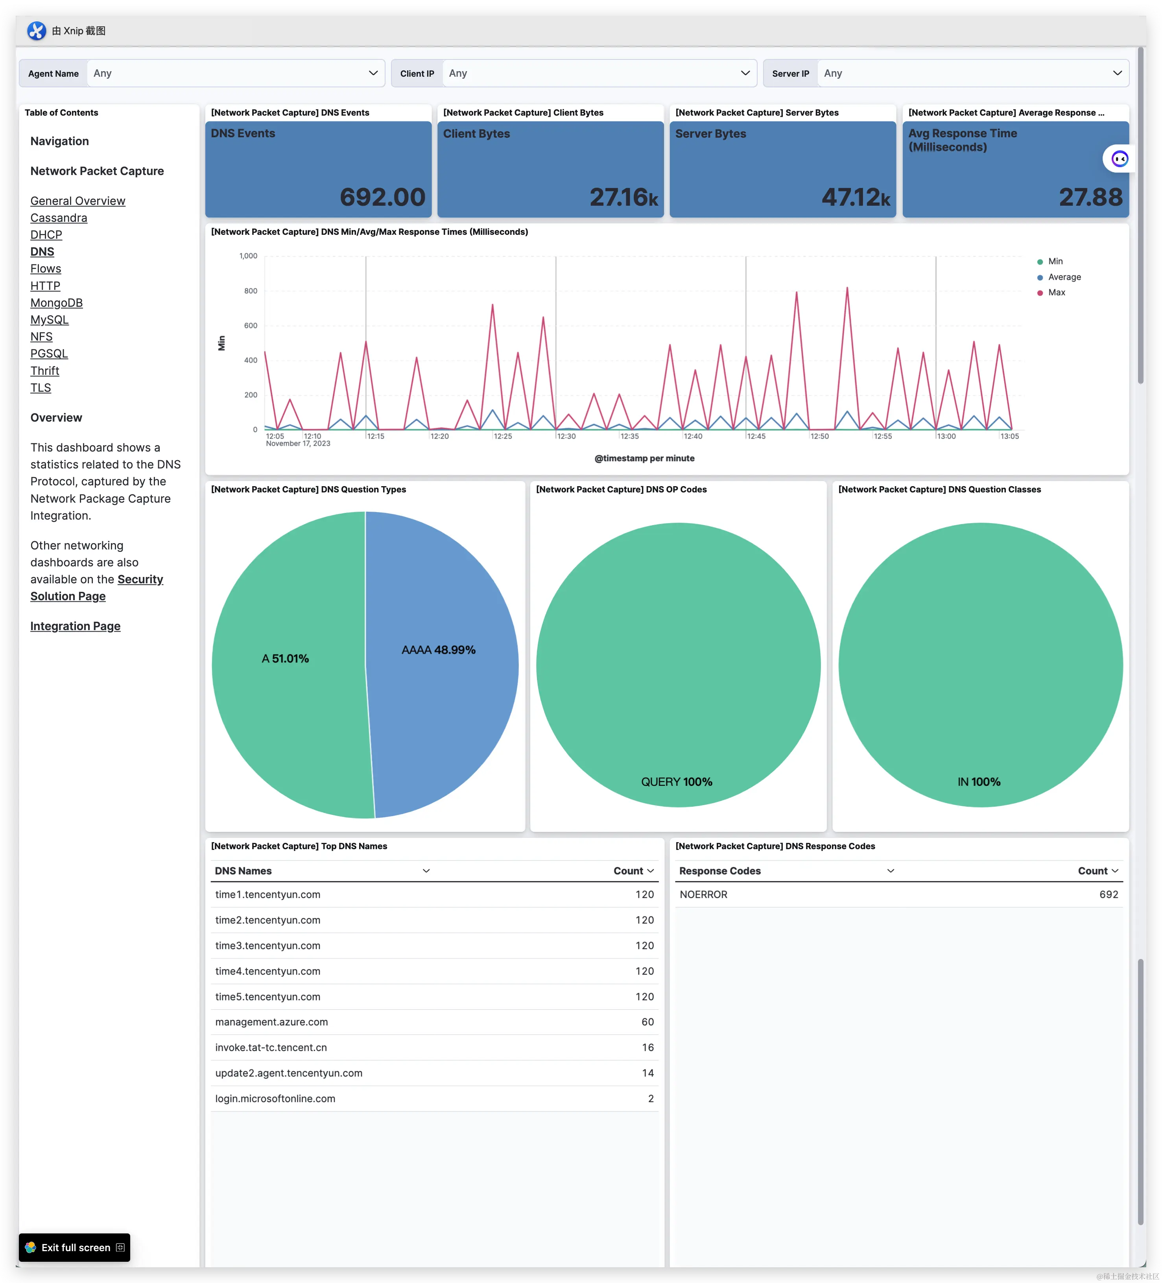Toggle the Min series in chart legend
This screenshot has width=1162, height=1283.
pyautogui.click(x=1055, y=262)
